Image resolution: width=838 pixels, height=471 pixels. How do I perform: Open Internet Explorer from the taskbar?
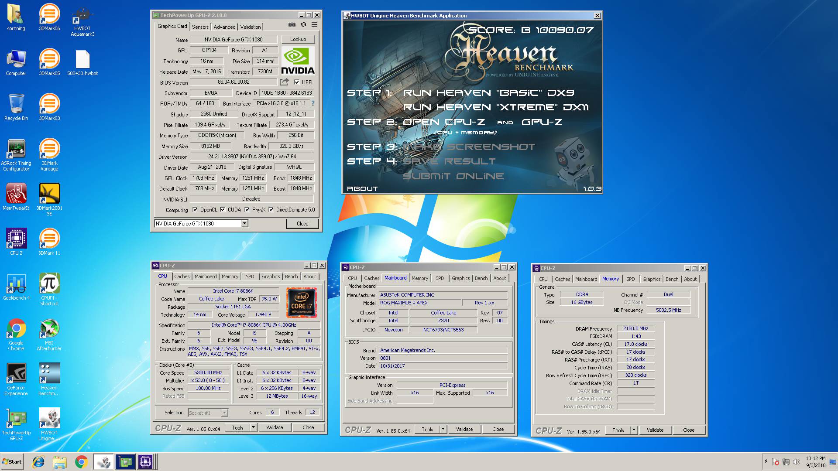tap(38, 462)
